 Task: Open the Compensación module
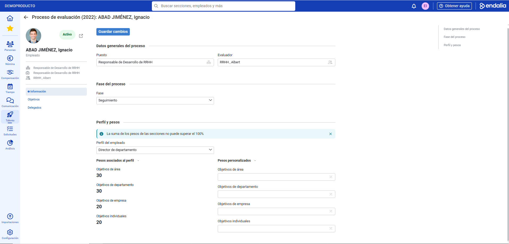[10, 74]
